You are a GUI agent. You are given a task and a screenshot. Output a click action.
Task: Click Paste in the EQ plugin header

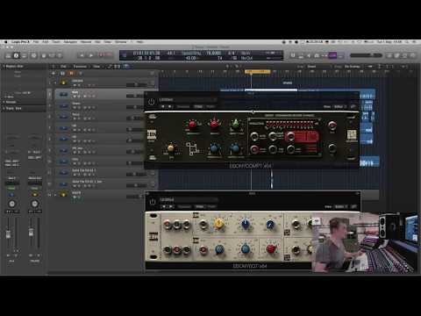(x=211, y=206)
